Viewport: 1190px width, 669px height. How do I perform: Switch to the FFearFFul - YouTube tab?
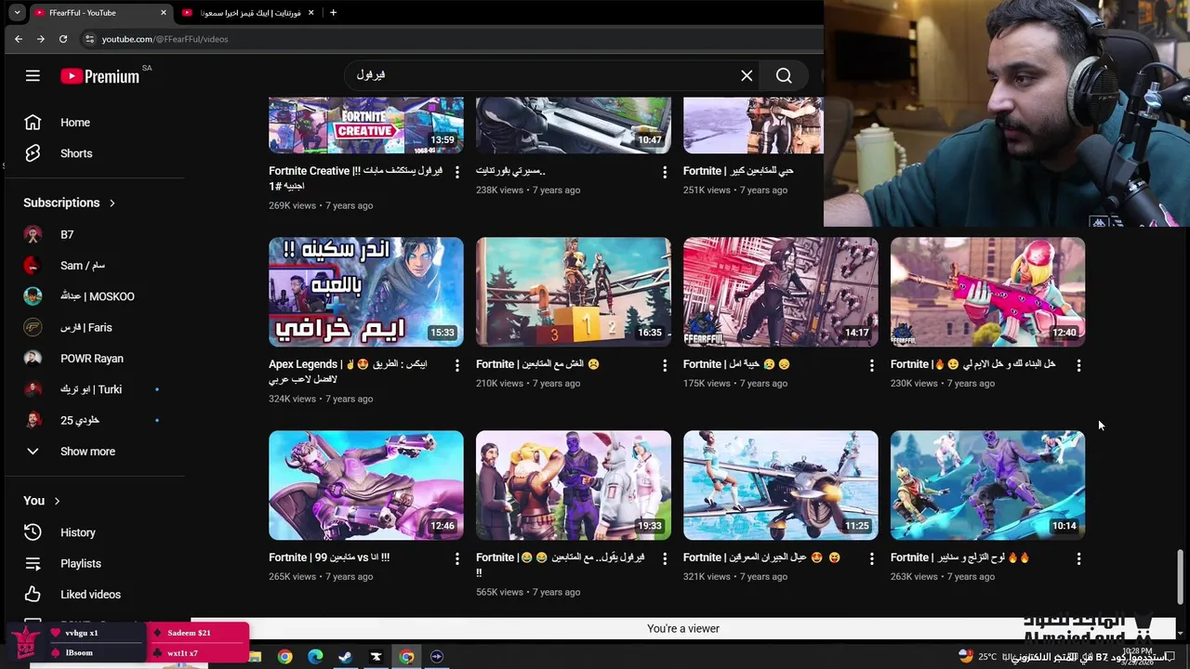point(101,13)
